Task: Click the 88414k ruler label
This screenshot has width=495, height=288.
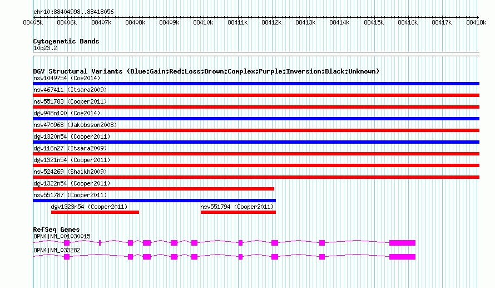Action: pos(339,22)
